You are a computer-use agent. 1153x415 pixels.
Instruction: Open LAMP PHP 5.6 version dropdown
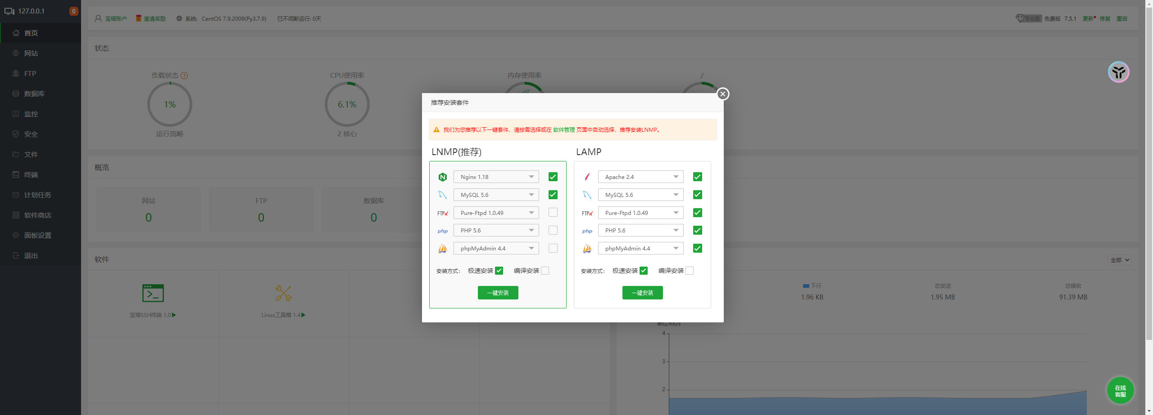point(640,231)
